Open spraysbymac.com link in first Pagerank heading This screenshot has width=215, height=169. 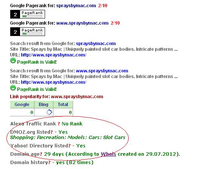pyautogui.click(x=76, y=6)
